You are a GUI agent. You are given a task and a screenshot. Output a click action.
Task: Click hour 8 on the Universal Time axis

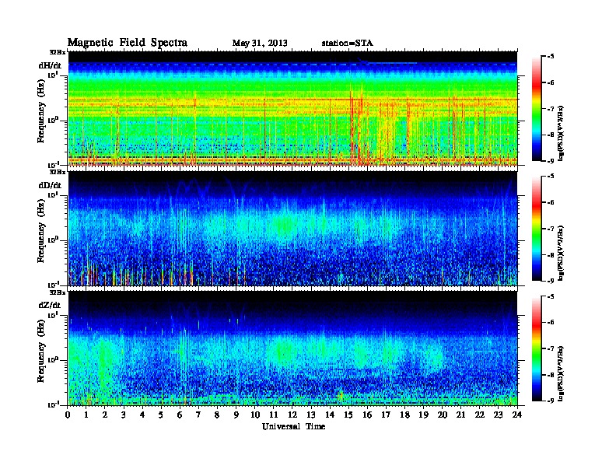tap(217, 415)
